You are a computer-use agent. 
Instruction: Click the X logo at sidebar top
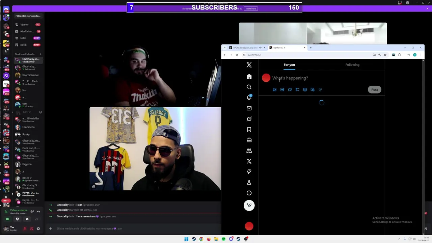click(249, 65)
